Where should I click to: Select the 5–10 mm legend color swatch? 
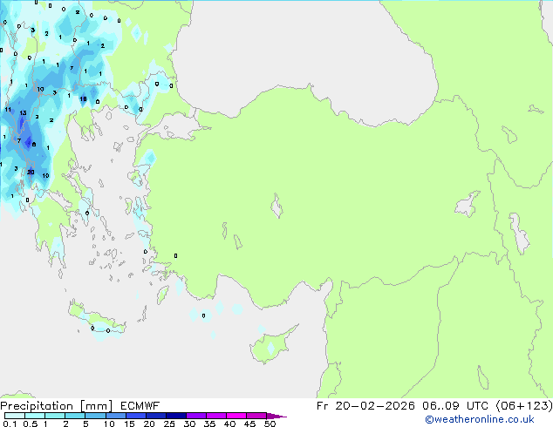(x=95, y=416)
